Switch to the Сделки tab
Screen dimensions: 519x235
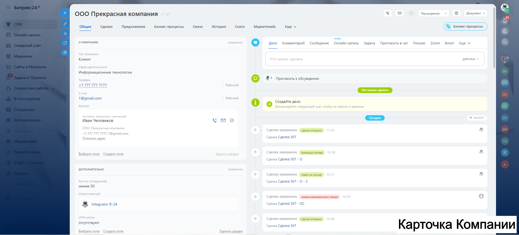(x=106, y=27)
